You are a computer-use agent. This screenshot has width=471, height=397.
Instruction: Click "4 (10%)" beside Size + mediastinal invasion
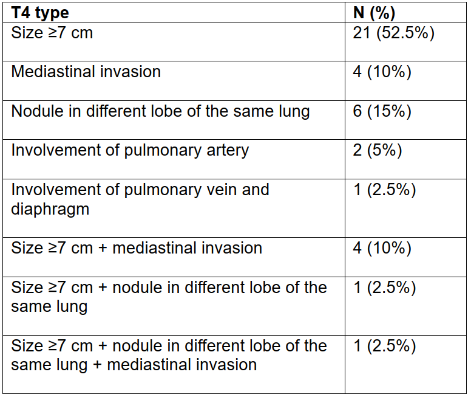click(x=382, y=248)
